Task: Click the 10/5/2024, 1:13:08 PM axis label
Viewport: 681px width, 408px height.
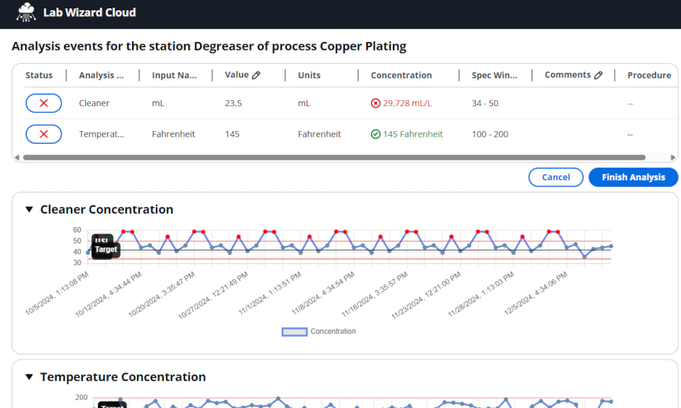Action: tap(57, 293)
